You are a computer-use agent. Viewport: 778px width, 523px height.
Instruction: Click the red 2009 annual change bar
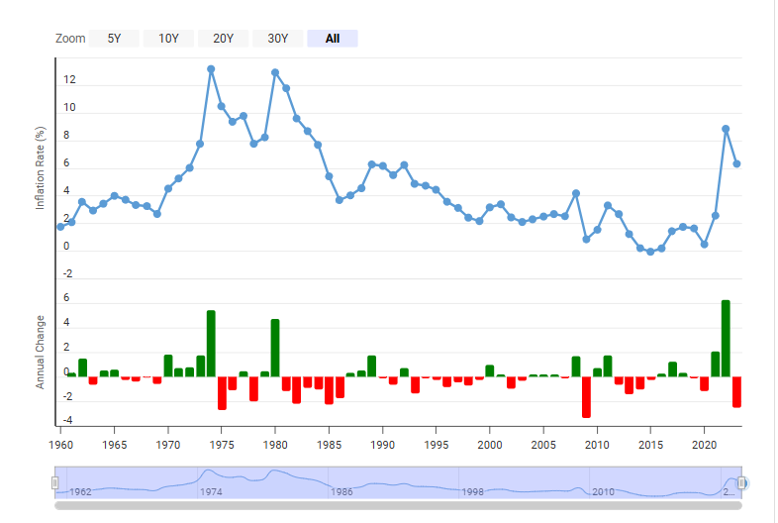[587, 397]
